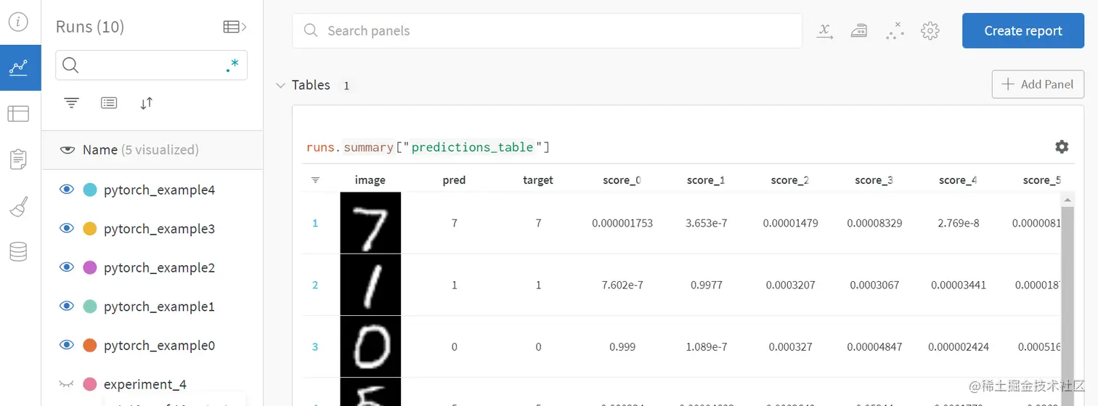This screenshot has height=406, width=1098.
Task: Hide the pytorch_example2 run
Action: point(67,267)
